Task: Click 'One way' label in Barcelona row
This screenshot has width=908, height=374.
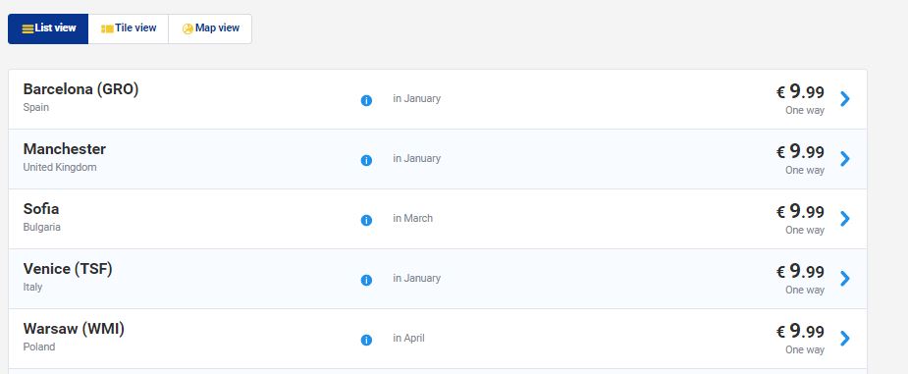Action: point(804,111)
